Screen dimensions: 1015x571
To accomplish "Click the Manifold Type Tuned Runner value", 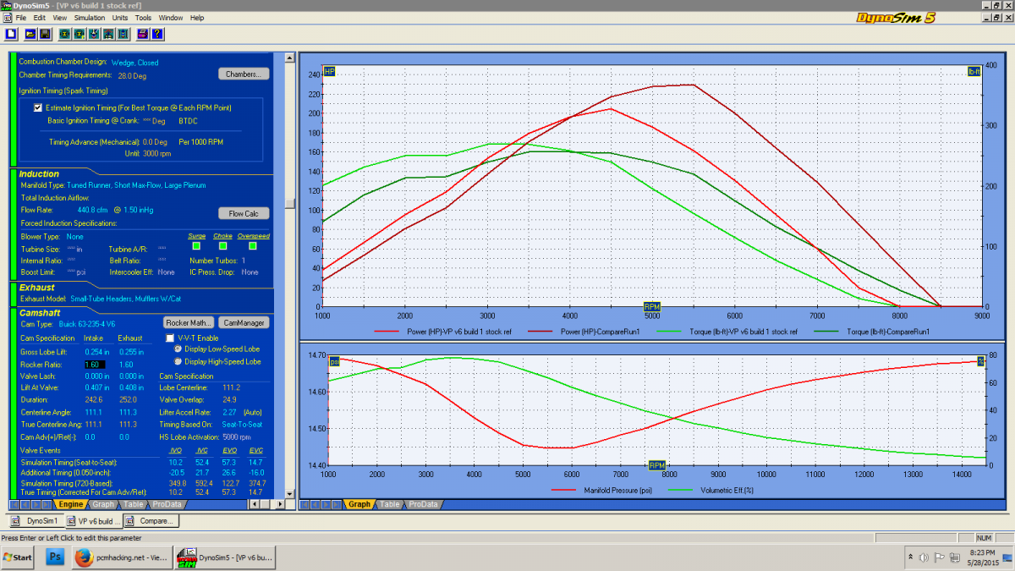I will (x=137, y=184).
